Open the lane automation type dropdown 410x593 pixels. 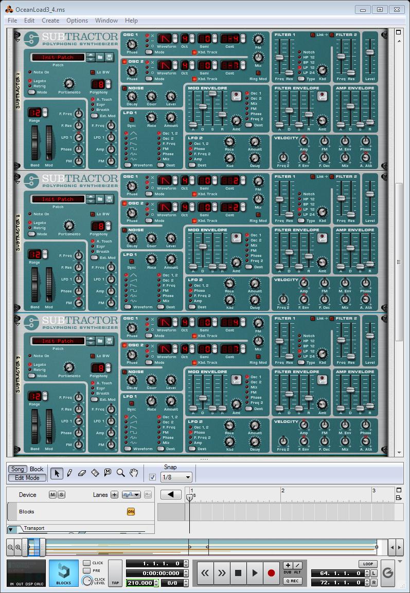click(x=131, y=495)
